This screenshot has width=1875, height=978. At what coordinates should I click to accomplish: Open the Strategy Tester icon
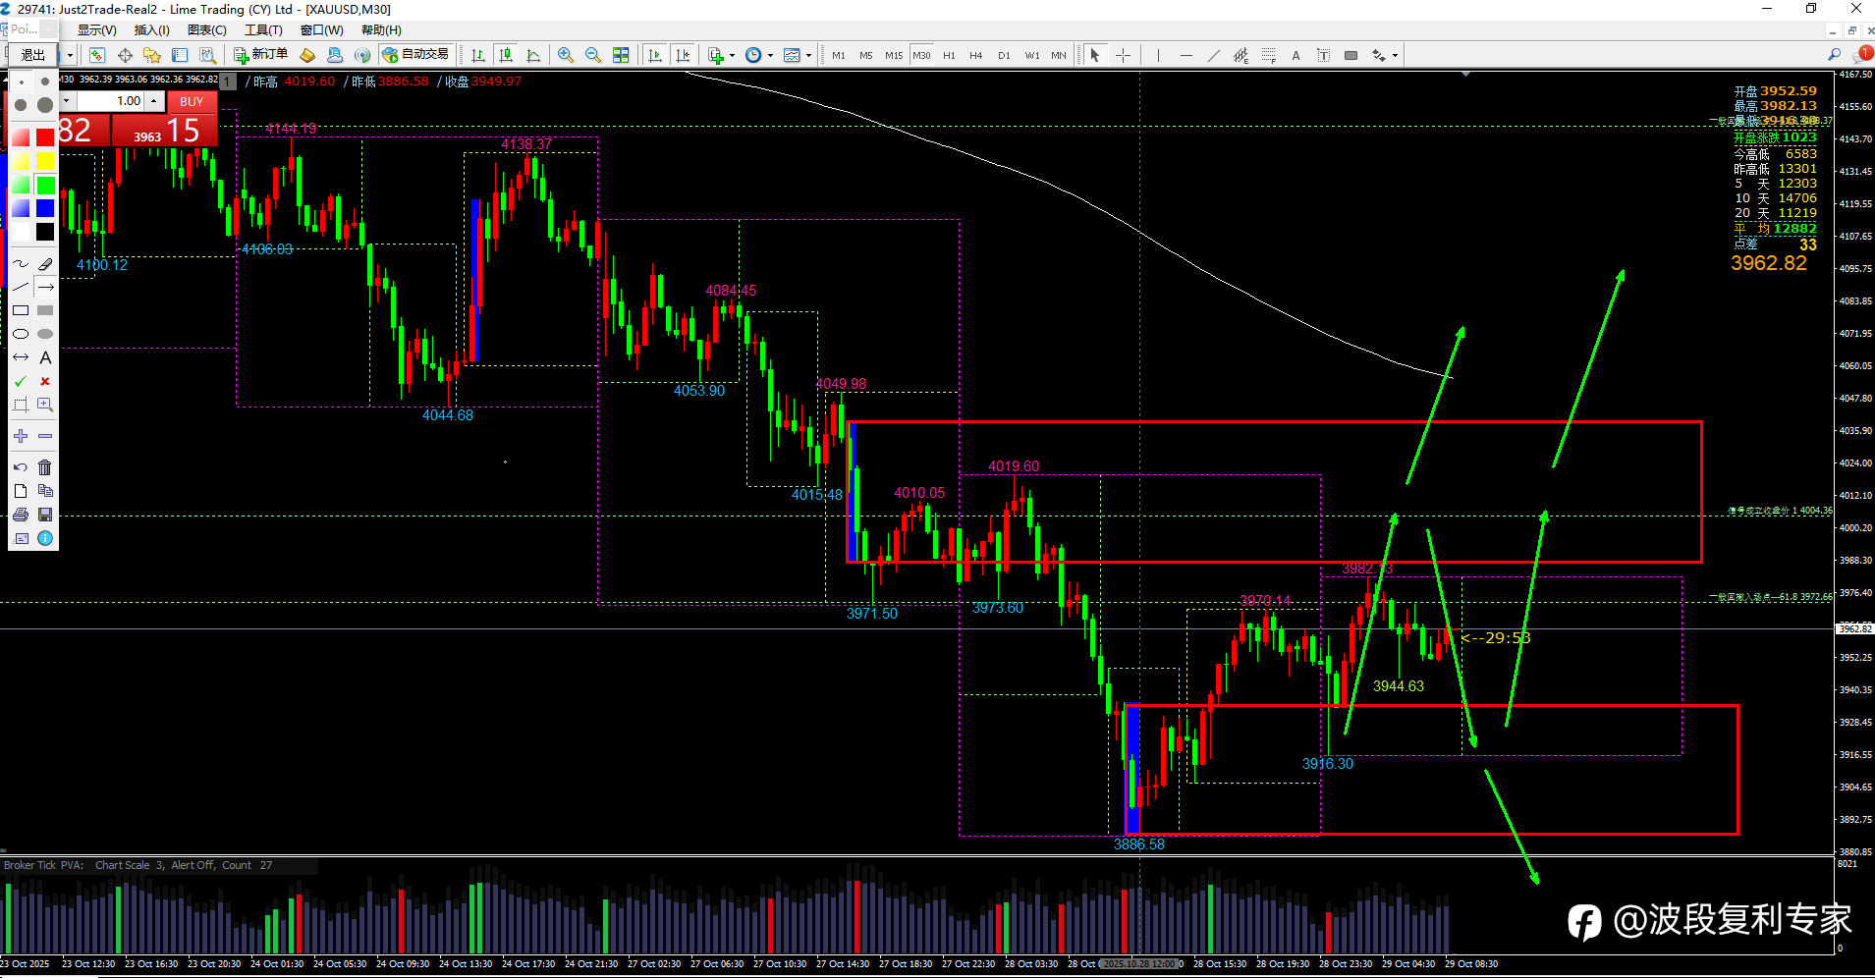click(x=207, y=55)
